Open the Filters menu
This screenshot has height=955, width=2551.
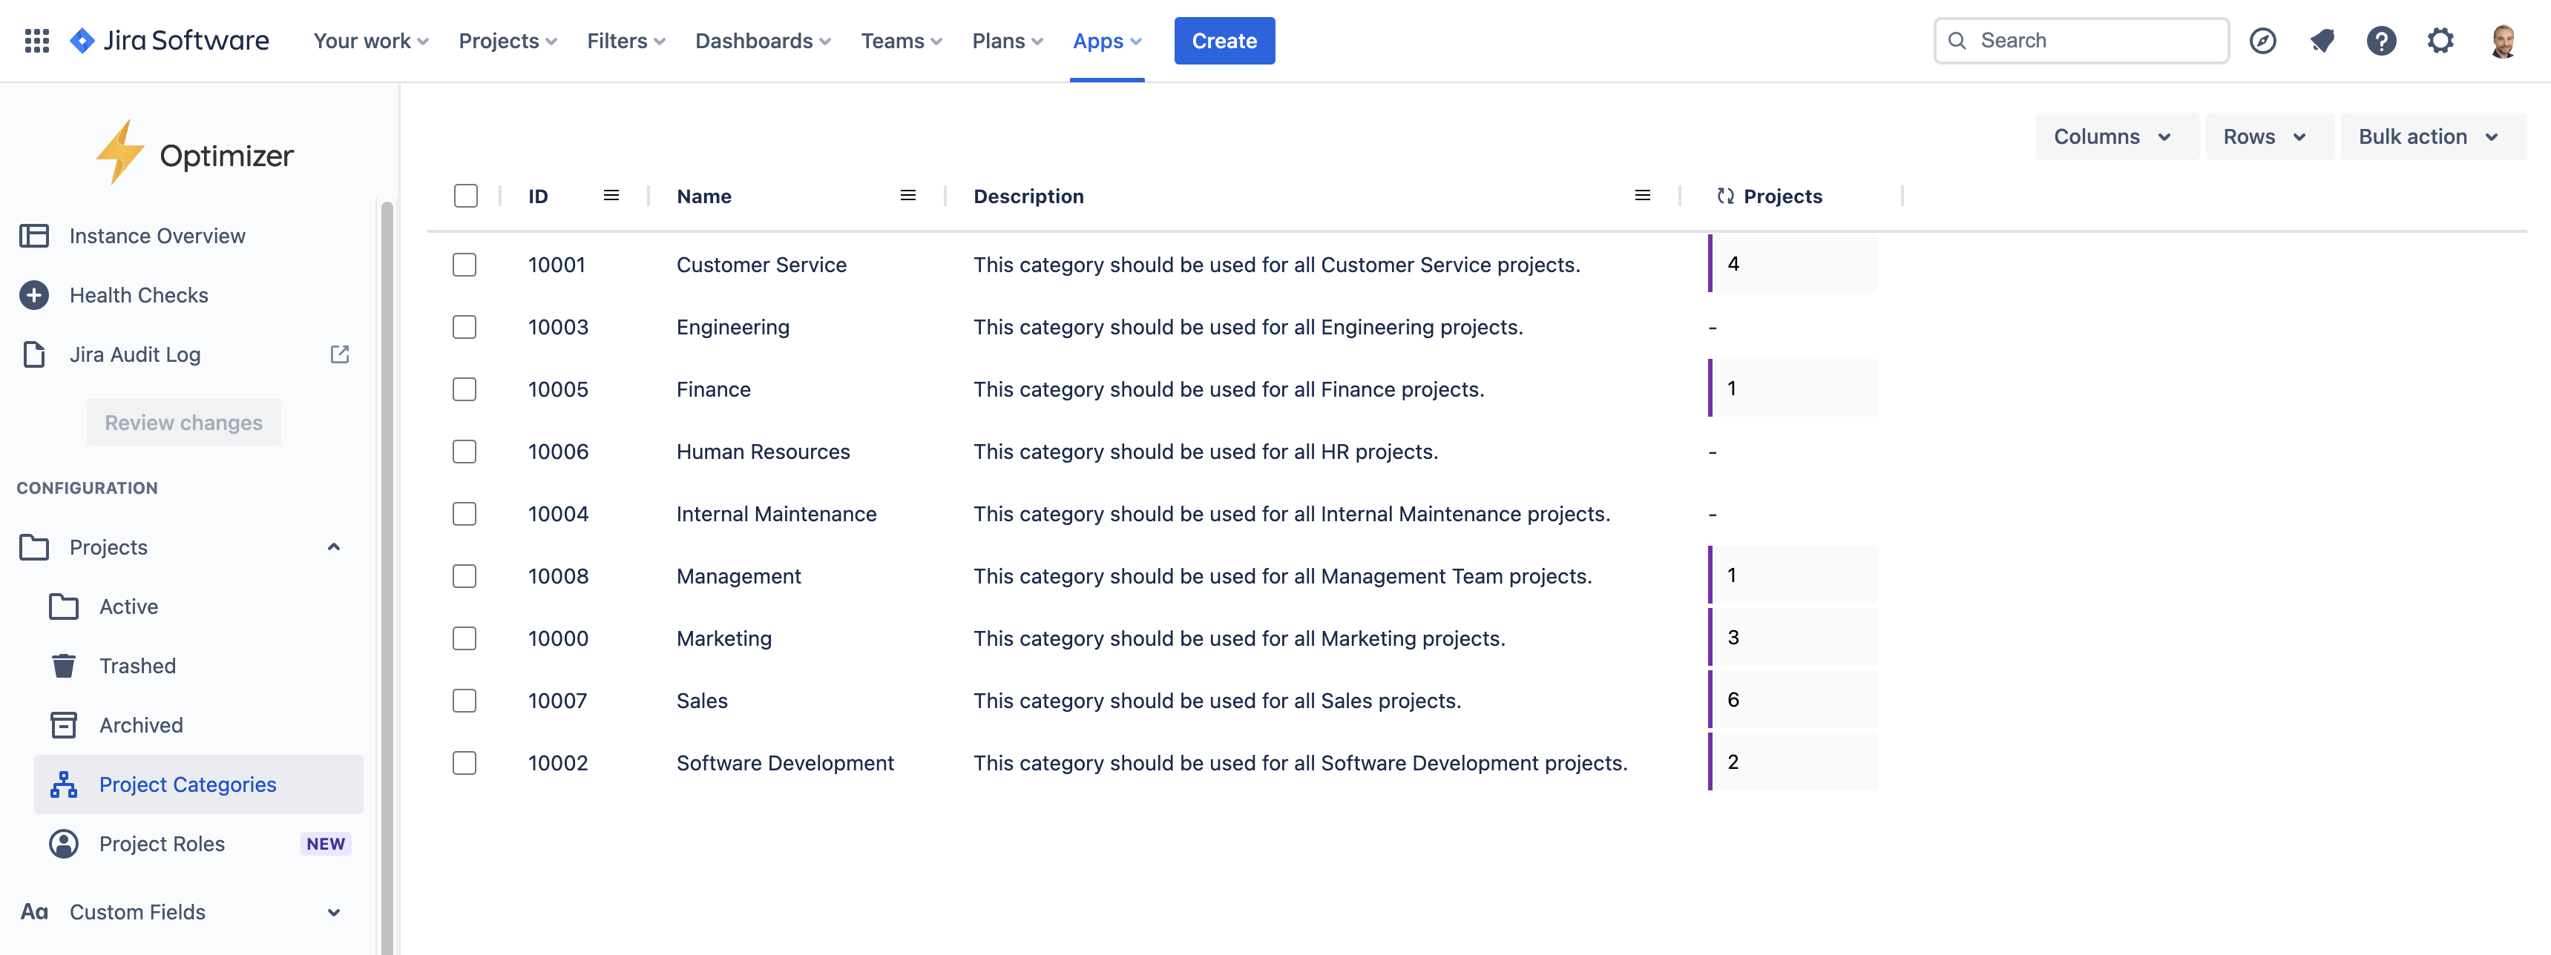coord(626,41)
